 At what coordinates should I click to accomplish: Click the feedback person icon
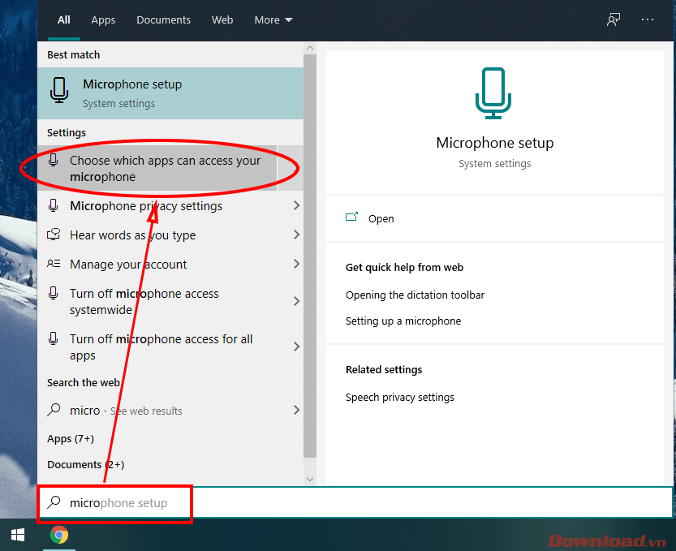[x=613, y=19]
